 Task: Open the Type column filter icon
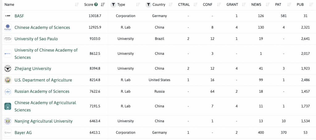[113, 5]
